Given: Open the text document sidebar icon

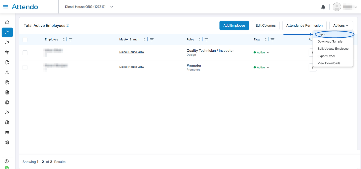Looking at the screenshot, I should click(7, 93).
